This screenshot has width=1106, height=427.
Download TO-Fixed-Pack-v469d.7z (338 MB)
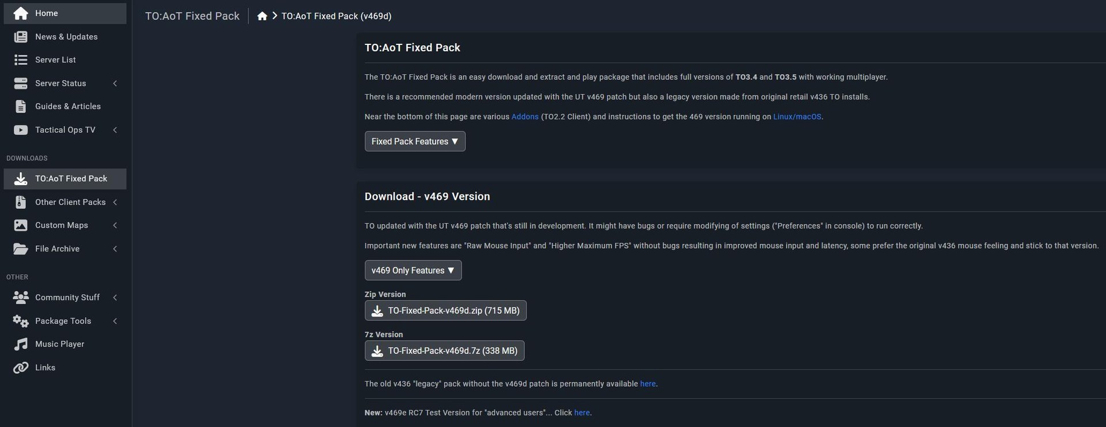point(444,351)
